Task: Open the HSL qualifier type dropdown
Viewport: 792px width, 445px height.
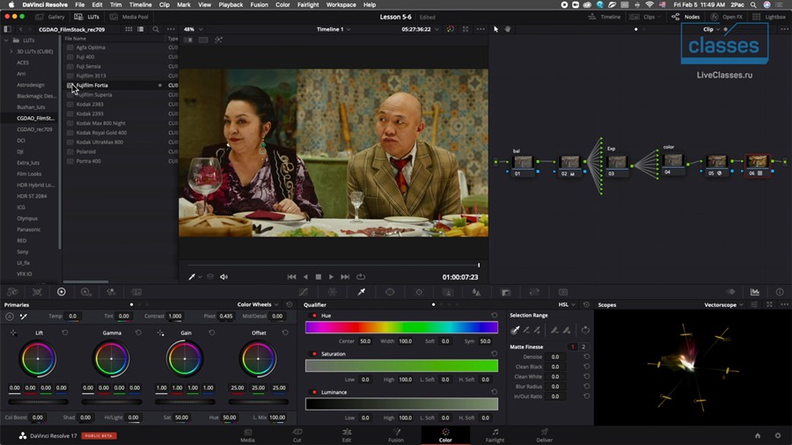Action: click(567, 305)
